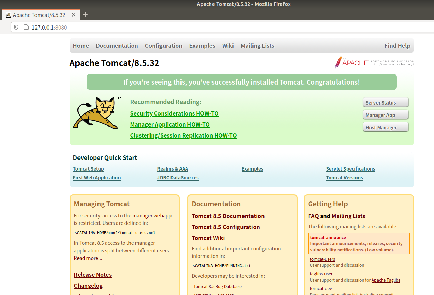
Task: Click the page info icon in address bar
Action: [x=26, y=27]
